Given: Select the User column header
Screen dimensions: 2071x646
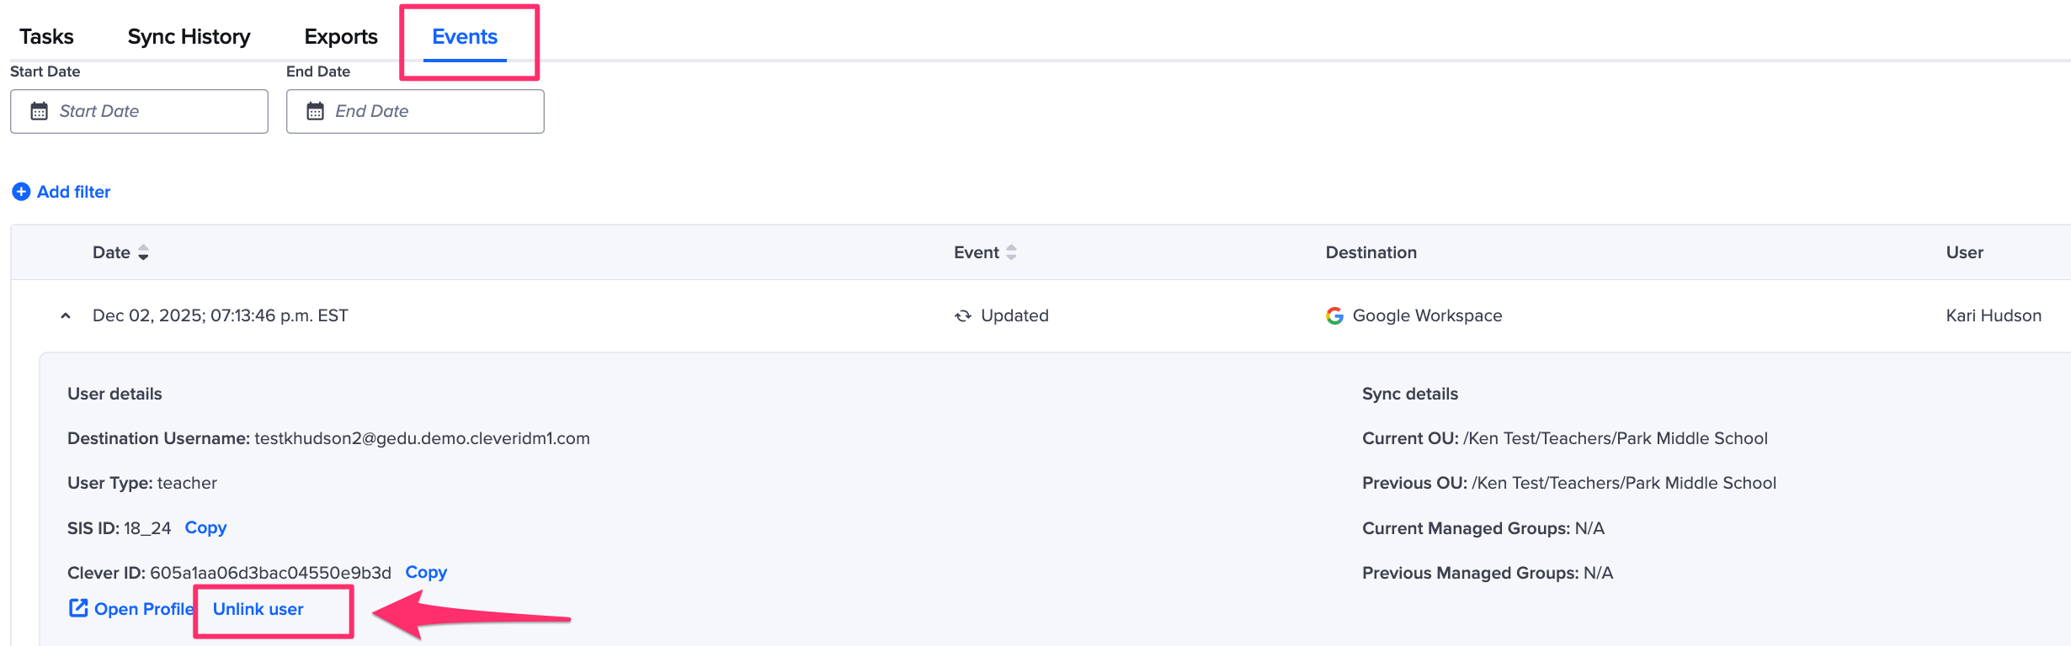Looking at the screenshot, I should [x=1964, y=252].
